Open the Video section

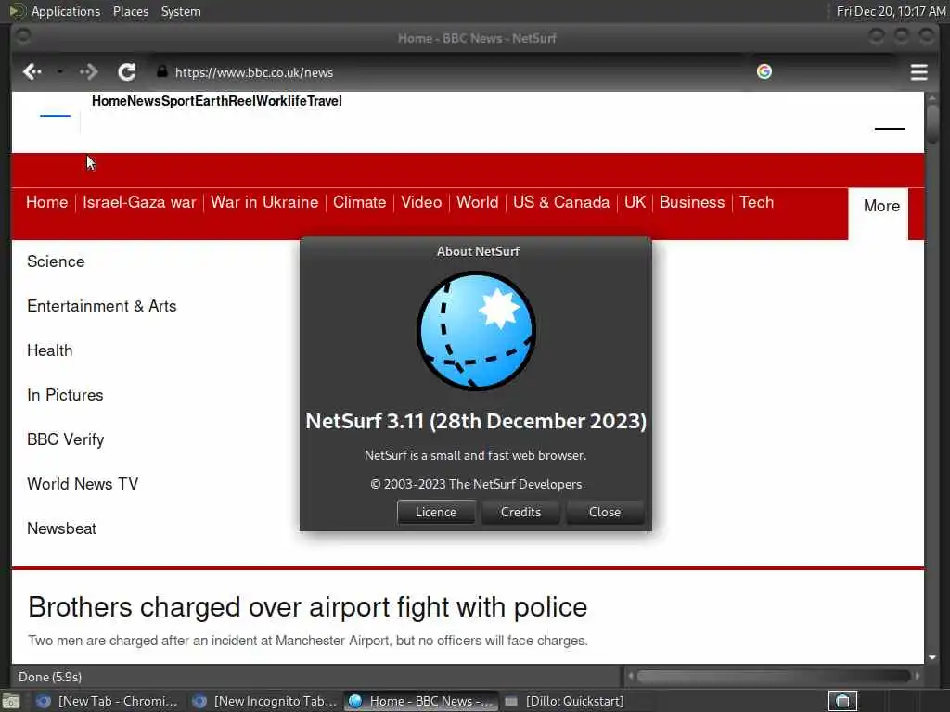[421, 202]
